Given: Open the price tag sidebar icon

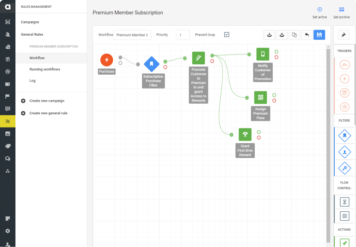Looking at the screenshot, I should (8, 146).
